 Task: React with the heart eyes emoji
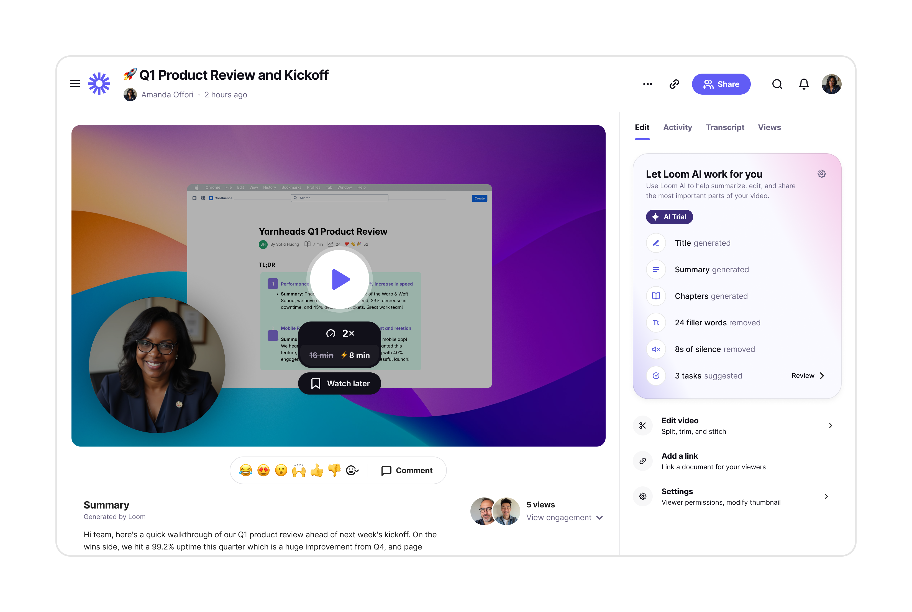point(263,470)
